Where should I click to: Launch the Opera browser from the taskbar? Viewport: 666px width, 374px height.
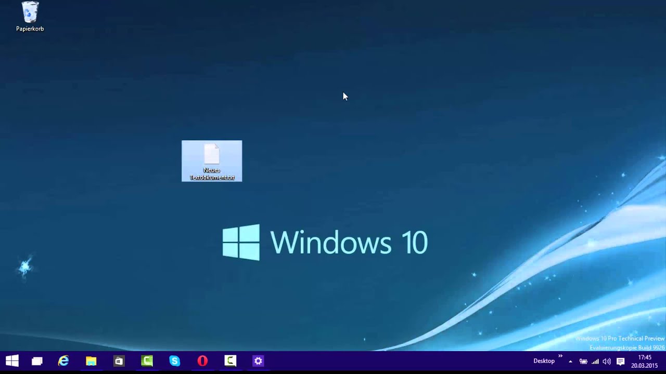202,361
